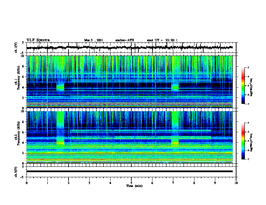This screenshot has height=205, width=266.
Task: Click the "ch.1(V)" waveform axis label
Action: pyautogui.click(x=16, y=48)
